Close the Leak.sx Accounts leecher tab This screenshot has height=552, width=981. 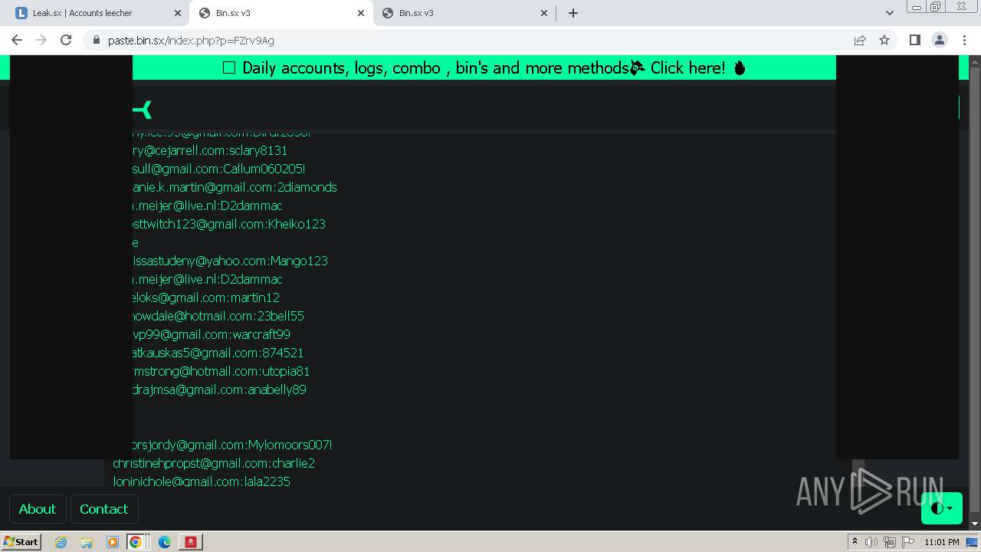coord(178,13)
